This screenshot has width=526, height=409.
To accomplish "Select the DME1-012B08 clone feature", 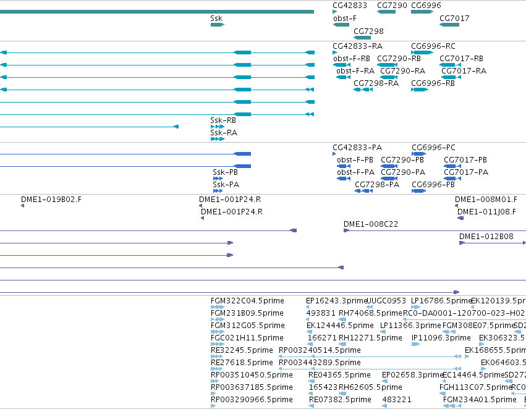I will 493,243.
